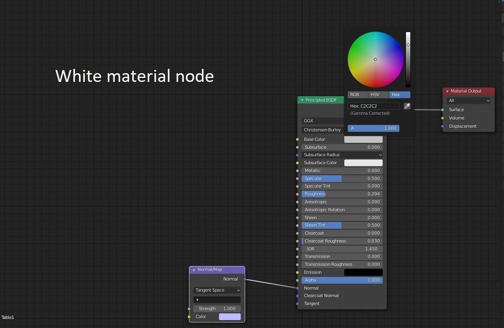This screenshot has height=328, width=504.
Task: Open the Normal Map Color swatch
Action: tap(230, 317)
